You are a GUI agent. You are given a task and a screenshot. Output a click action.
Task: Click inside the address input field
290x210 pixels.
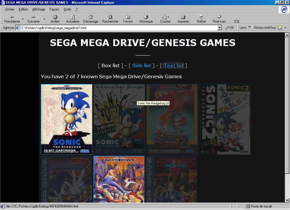(x=119, y=28)
